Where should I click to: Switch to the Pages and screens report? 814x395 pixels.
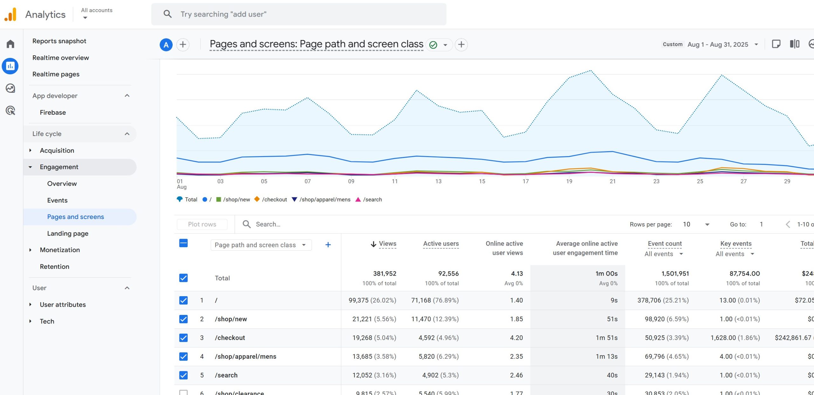click(x=75, y=216)
